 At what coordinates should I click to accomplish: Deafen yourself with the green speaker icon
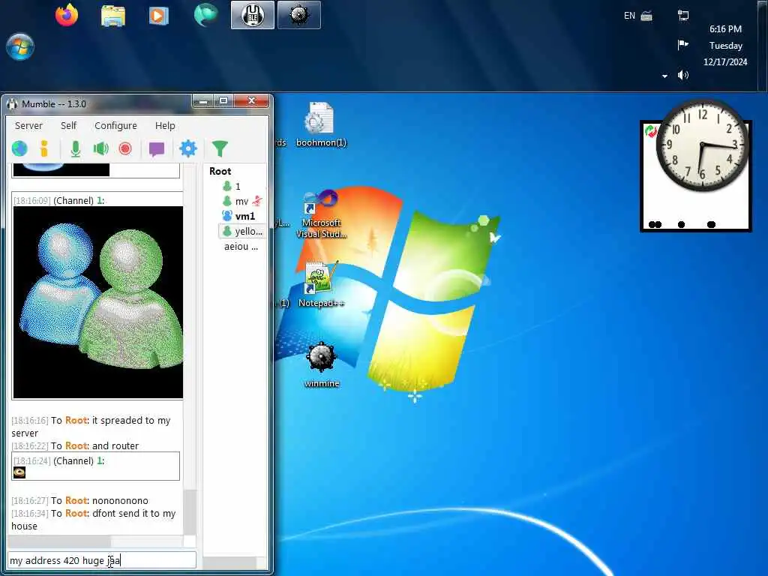coord(101,148)
